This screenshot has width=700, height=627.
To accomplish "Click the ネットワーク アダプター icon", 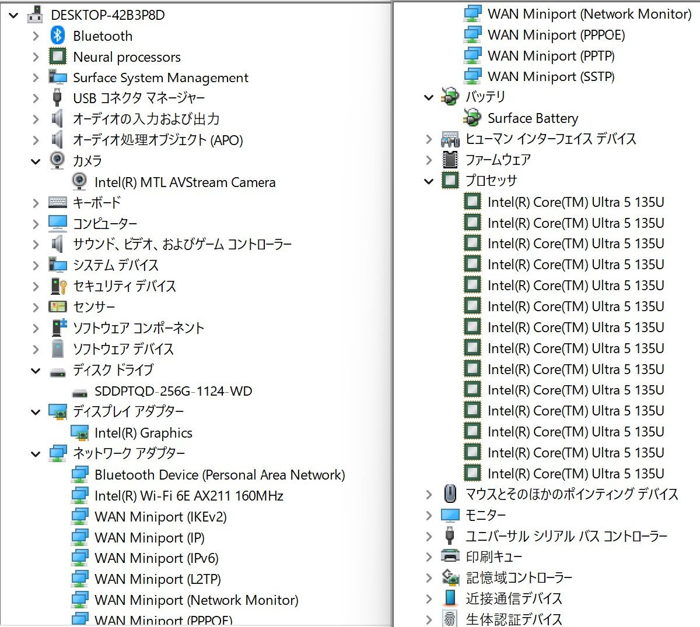I will (57, 453).
